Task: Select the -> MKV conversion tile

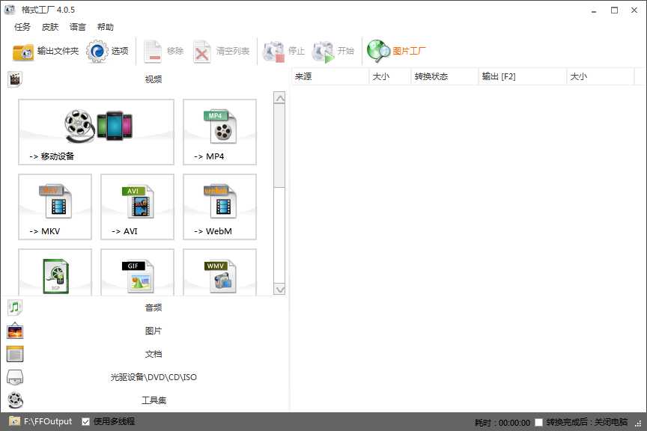Action: click(x=55, y=207)
